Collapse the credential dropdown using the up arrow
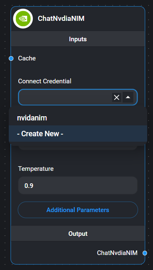Image resolution: width=153 pixels, height=270 pixels. click(128, 97)
